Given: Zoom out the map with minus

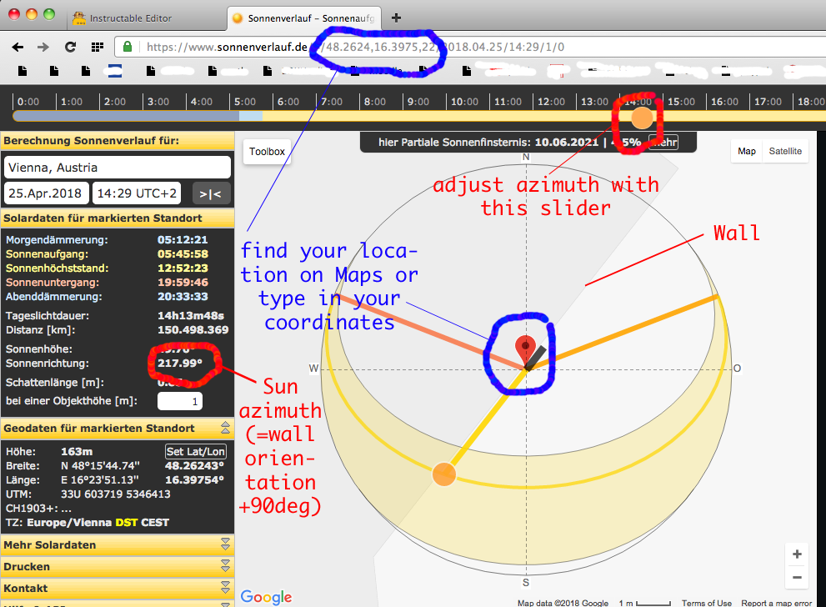Looking at the screenshot, I should pos(797,578).
